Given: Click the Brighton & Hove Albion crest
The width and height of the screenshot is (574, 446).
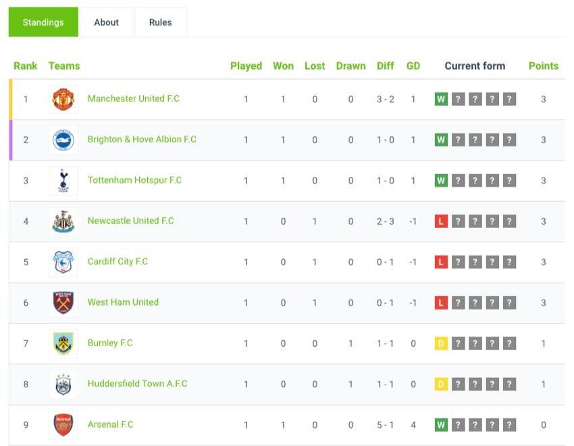Looking at the screenshot, I should (63, 140).
